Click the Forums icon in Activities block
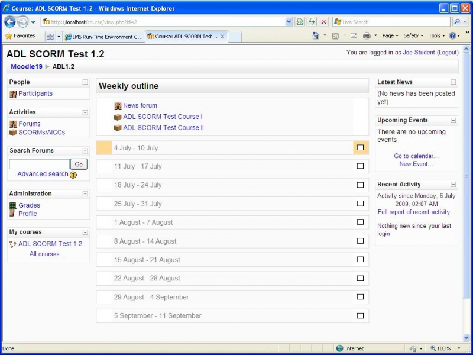This screenshot has height=355, width=473. tap(13, 124)
